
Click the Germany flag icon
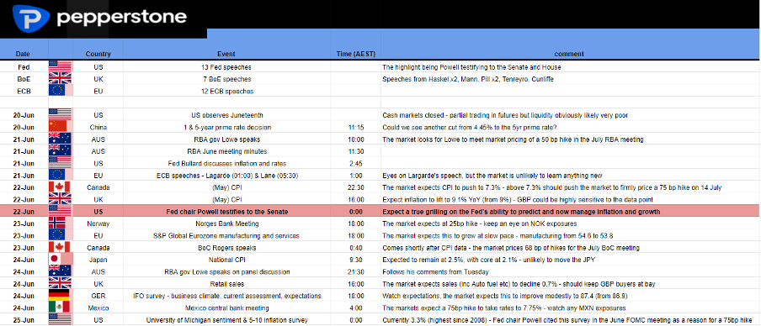tap(59, 296)
